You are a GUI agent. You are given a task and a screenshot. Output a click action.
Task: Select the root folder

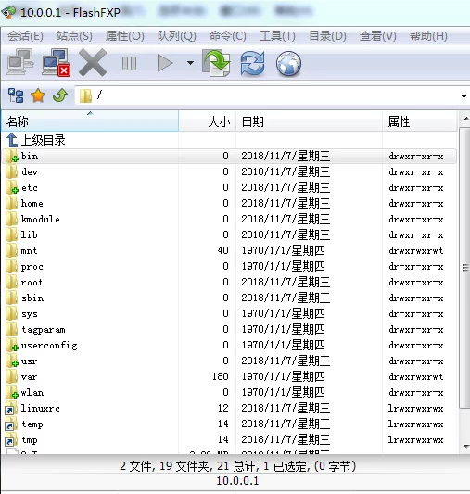(229, 282)
